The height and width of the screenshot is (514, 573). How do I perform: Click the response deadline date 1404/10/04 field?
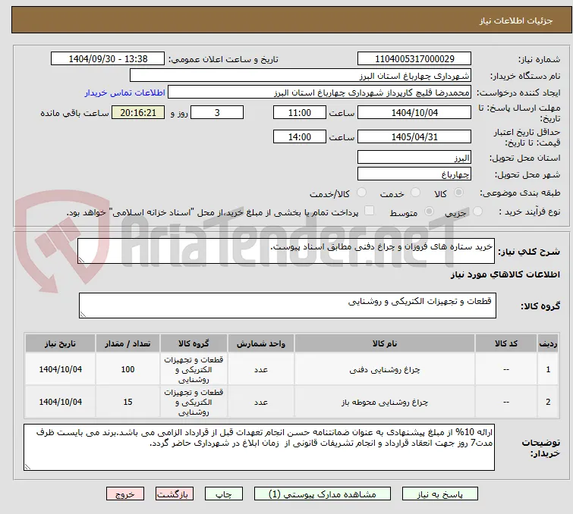414,112
